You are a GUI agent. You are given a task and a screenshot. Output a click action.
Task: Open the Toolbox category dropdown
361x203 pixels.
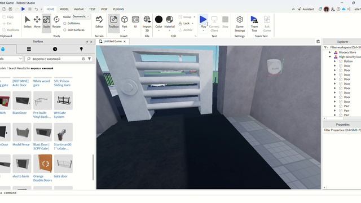click(x=11, y=59)
